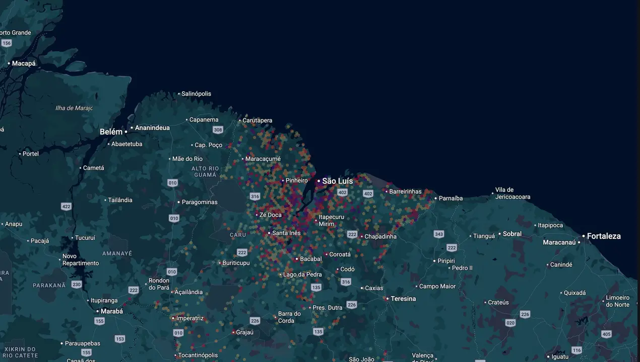The image size is (640, 362).
Task: Select the Teresina city label
Action: click(x=403, y=299)
